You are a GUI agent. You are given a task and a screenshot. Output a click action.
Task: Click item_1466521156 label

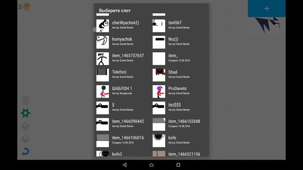[184, 154]
